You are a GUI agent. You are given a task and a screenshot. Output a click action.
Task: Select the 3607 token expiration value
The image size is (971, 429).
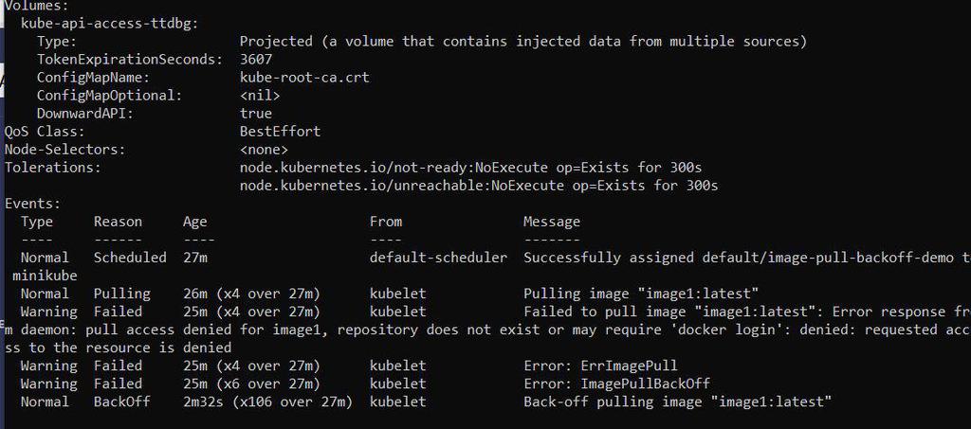click(x=256, y=59)
